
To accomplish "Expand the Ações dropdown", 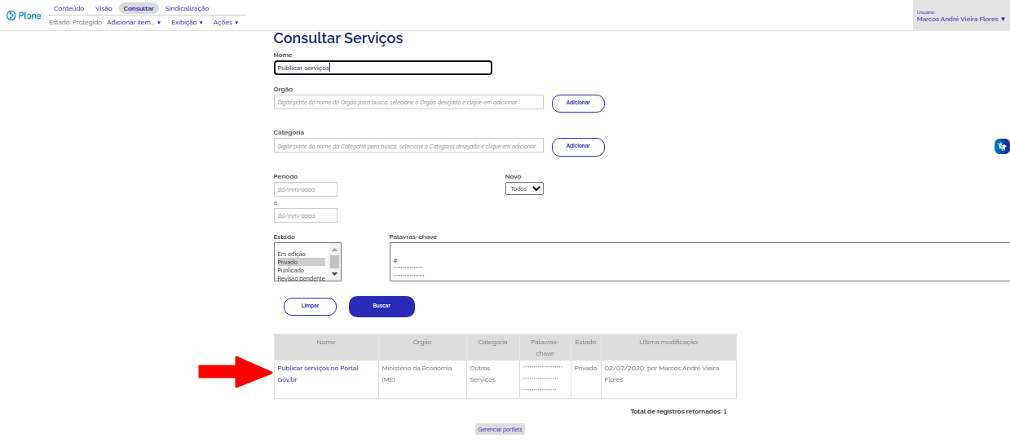I will pos(226,23).
